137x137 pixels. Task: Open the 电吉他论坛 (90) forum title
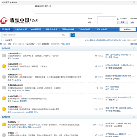click(x=12, y=122)
